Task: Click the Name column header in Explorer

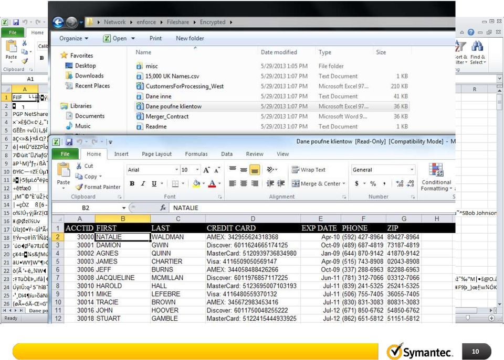Action: [x=143, y=52]
